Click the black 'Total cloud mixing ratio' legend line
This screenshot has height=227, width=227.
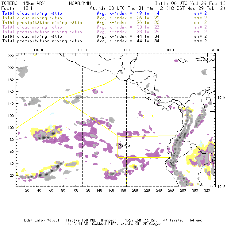tap(32, 37)
